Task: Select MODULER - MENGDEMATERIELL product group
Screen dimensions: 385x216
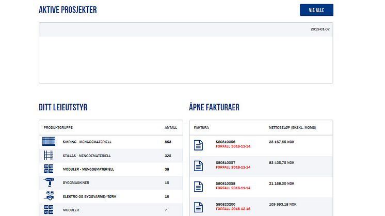Action: coord(88,169)
